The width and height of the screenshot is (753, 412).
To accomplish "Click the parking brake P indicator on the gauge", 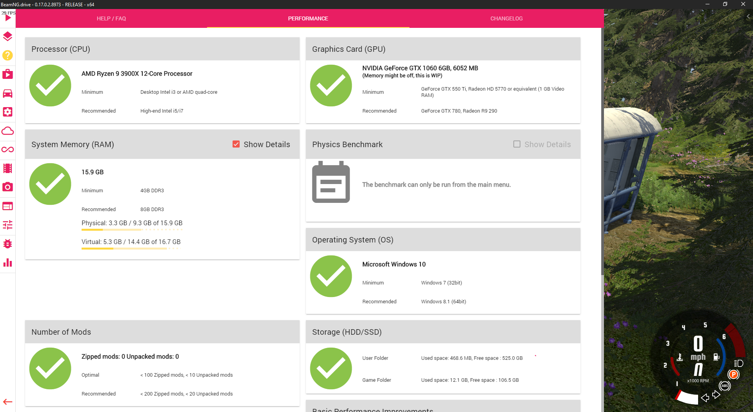I will (x=733, y=374).
